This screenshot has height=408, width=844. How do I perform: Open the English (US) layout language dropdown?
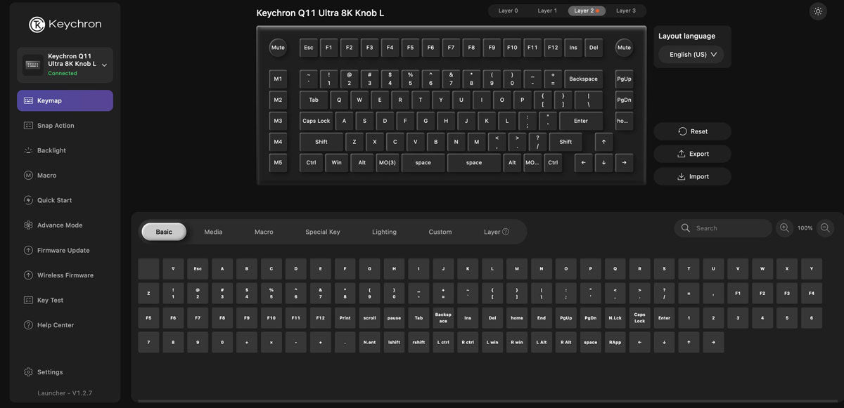coord(692,54)
